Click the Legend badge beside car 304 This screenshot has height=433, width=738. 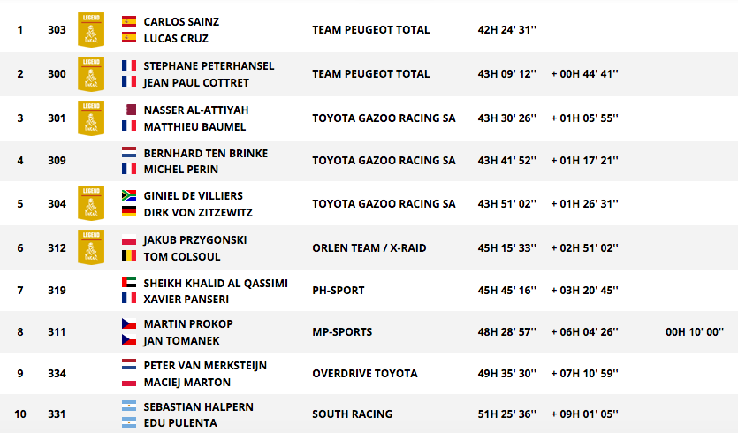[91, 203]
